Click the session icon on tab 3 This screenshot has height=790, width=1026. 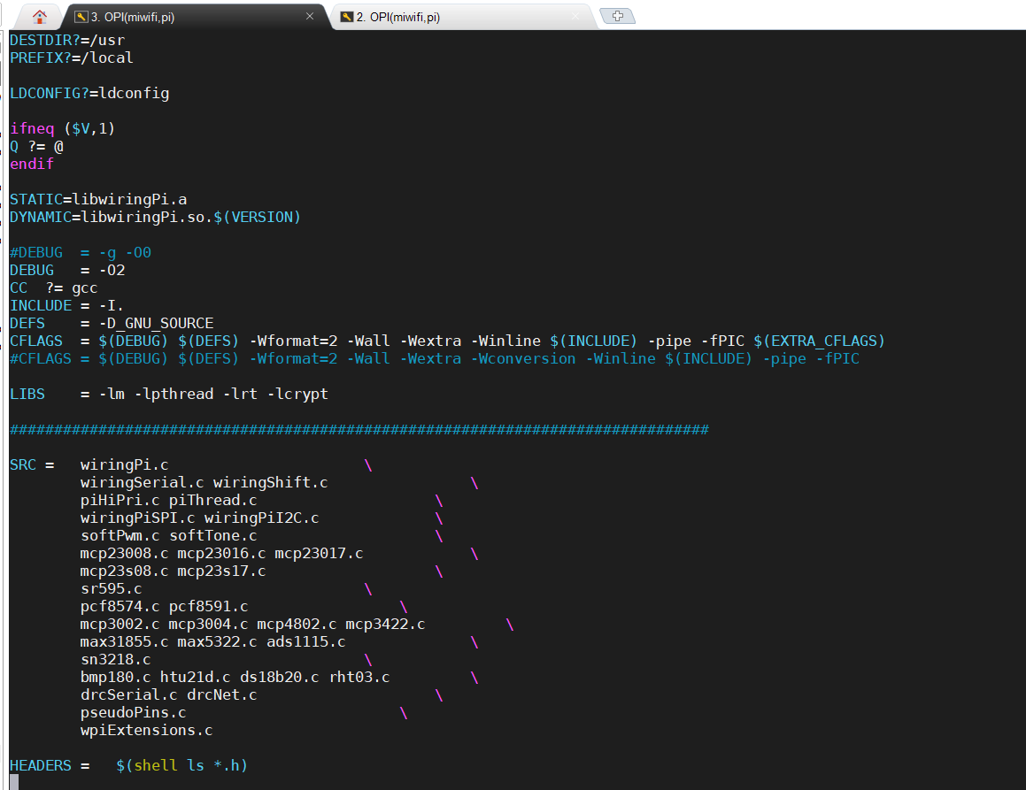coord(81,17)
